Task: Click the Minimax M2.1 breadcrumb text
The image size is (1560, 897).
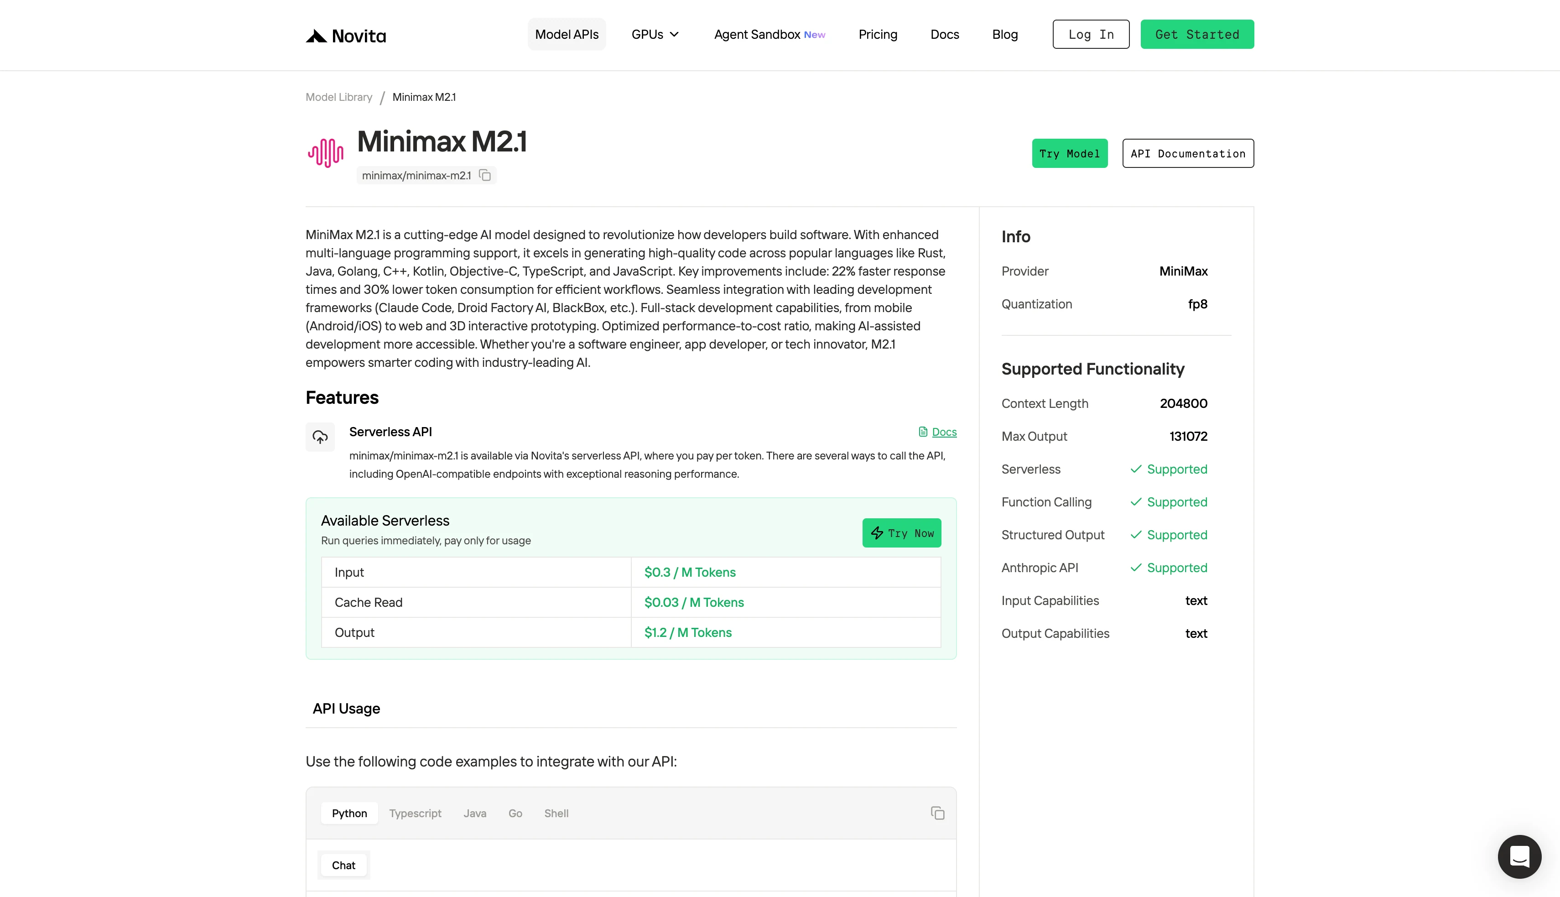Action: [424, 97]
